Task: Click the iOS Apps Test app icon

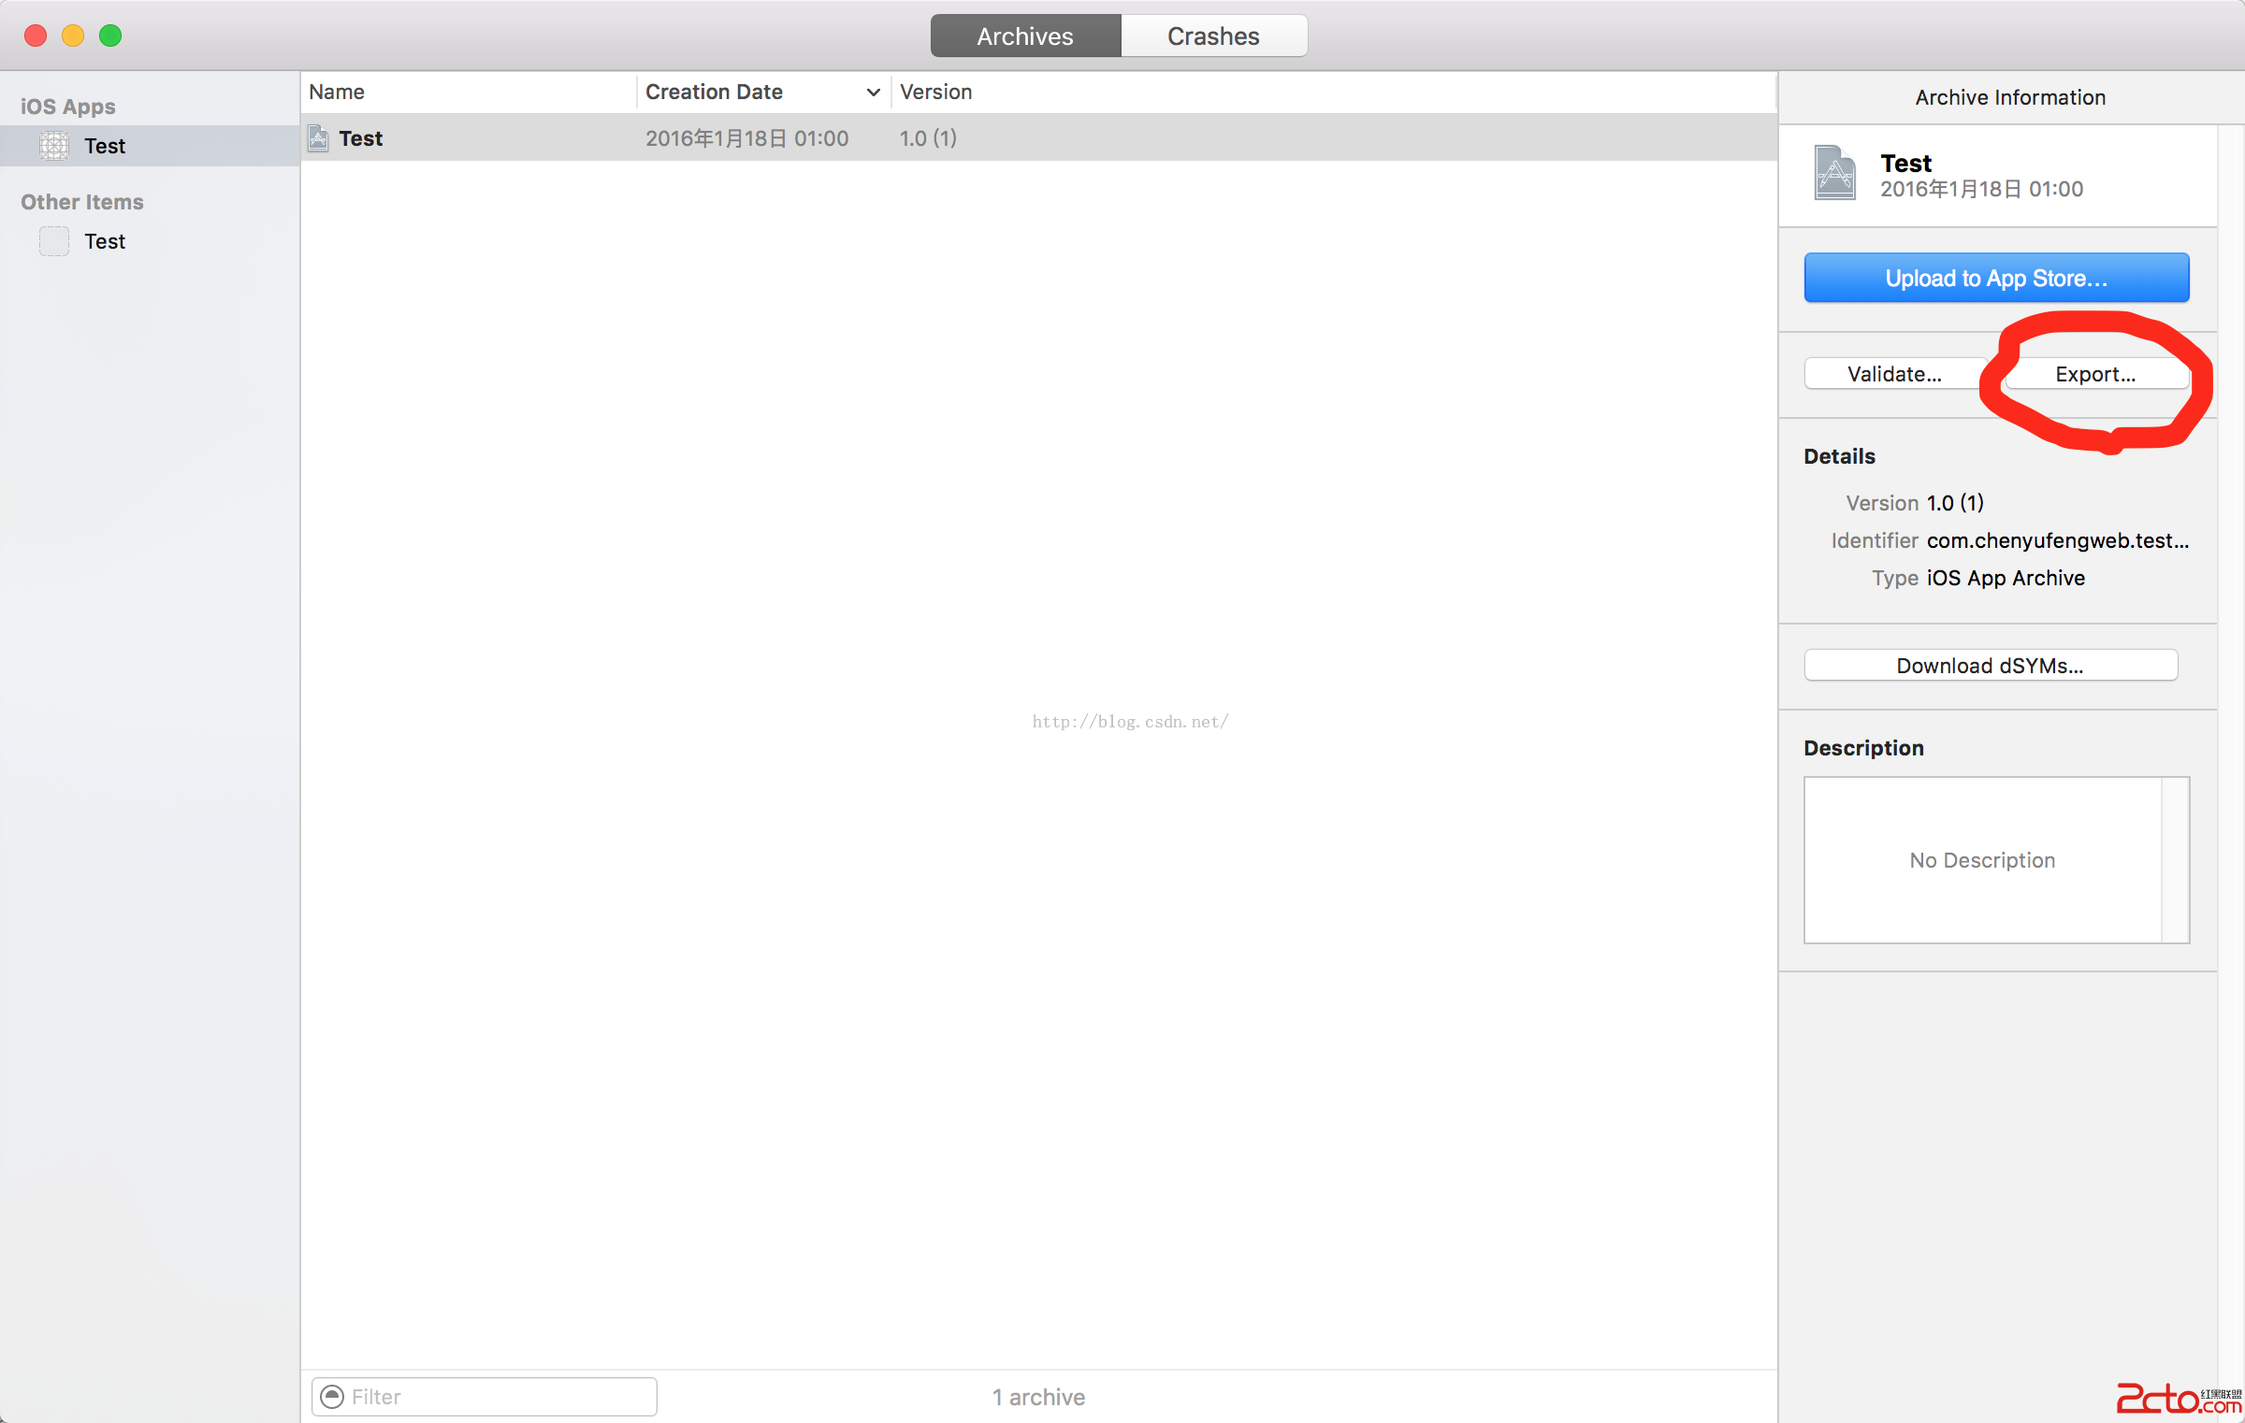Action: 54,146
